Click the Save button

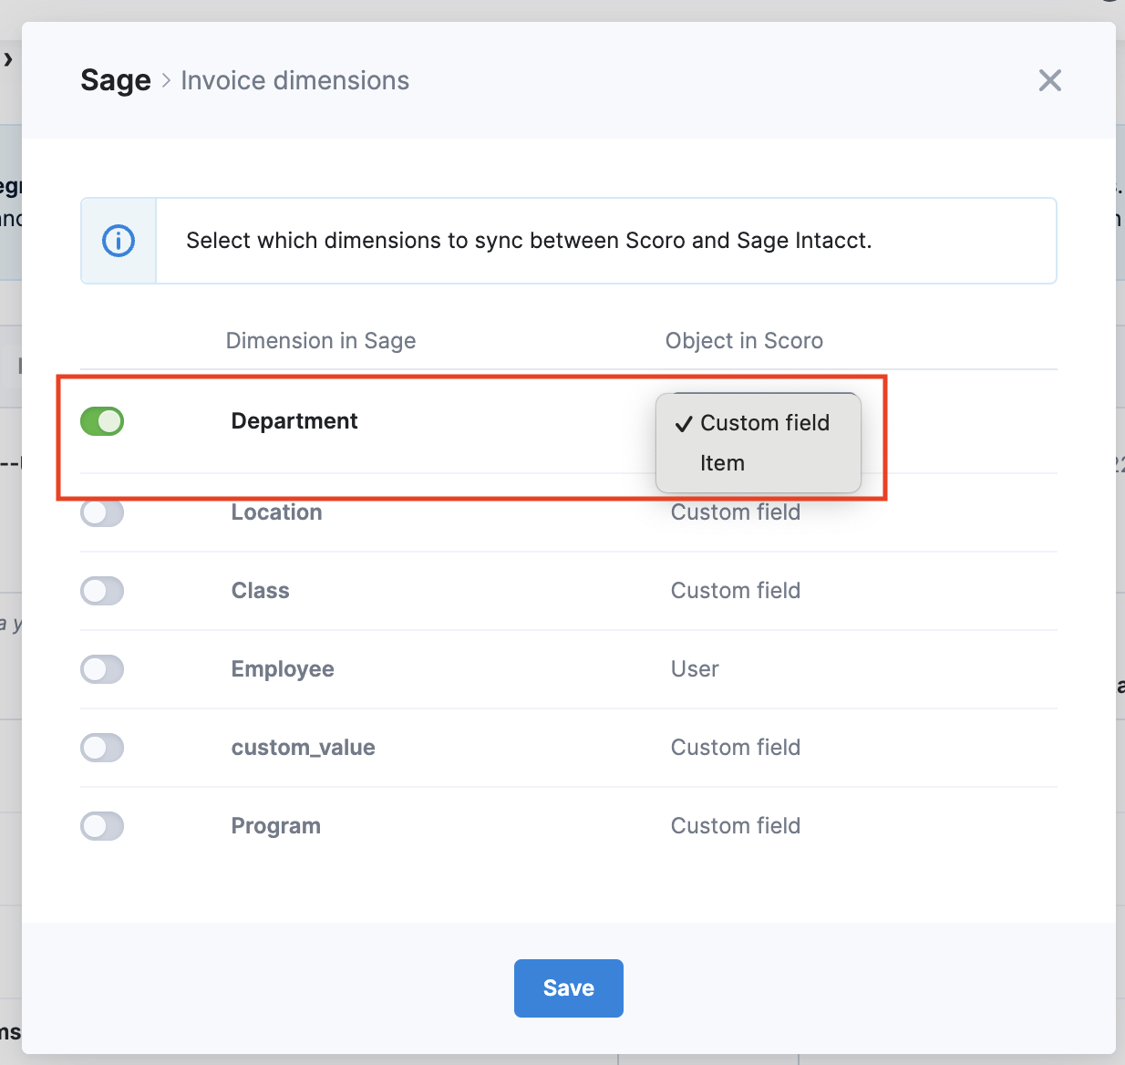pyautogui.click(x=569, y=988)
